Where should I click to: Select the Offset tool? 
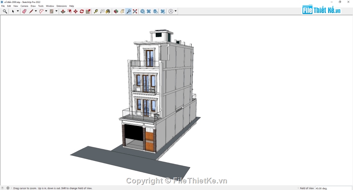[x=69, y=11]
